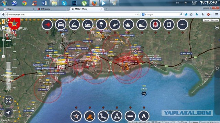Open the search engine dropdown in search box
Screen dimensions: 220x123
point(144,14)
